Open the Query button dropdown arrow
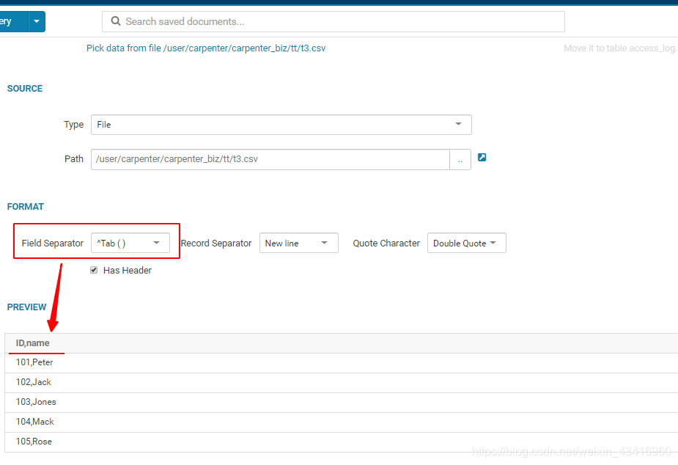 point(37,21)
